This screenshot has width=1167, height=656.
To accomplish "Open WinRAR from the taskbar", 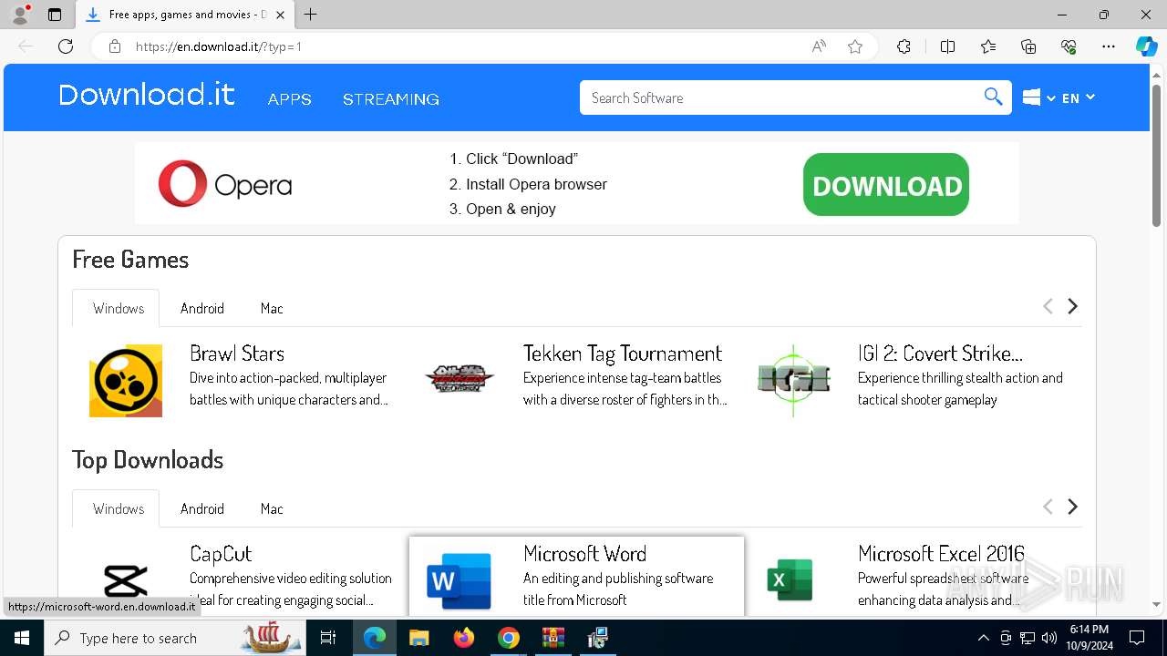I will [x=553, y=638].
